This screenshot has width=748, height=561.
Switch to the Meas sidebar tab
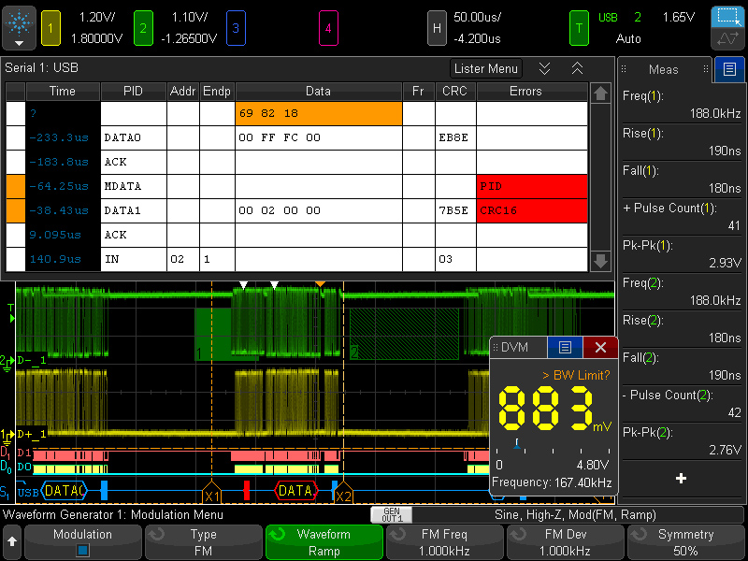pos(663,69)
